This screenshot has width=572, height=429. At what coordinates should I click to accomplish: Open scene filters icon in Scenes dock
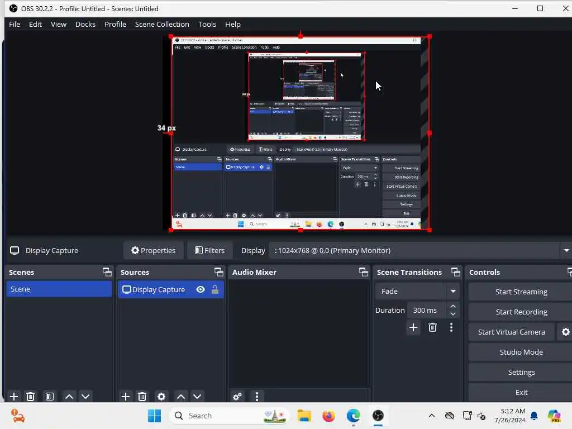(x=50, y=397)
